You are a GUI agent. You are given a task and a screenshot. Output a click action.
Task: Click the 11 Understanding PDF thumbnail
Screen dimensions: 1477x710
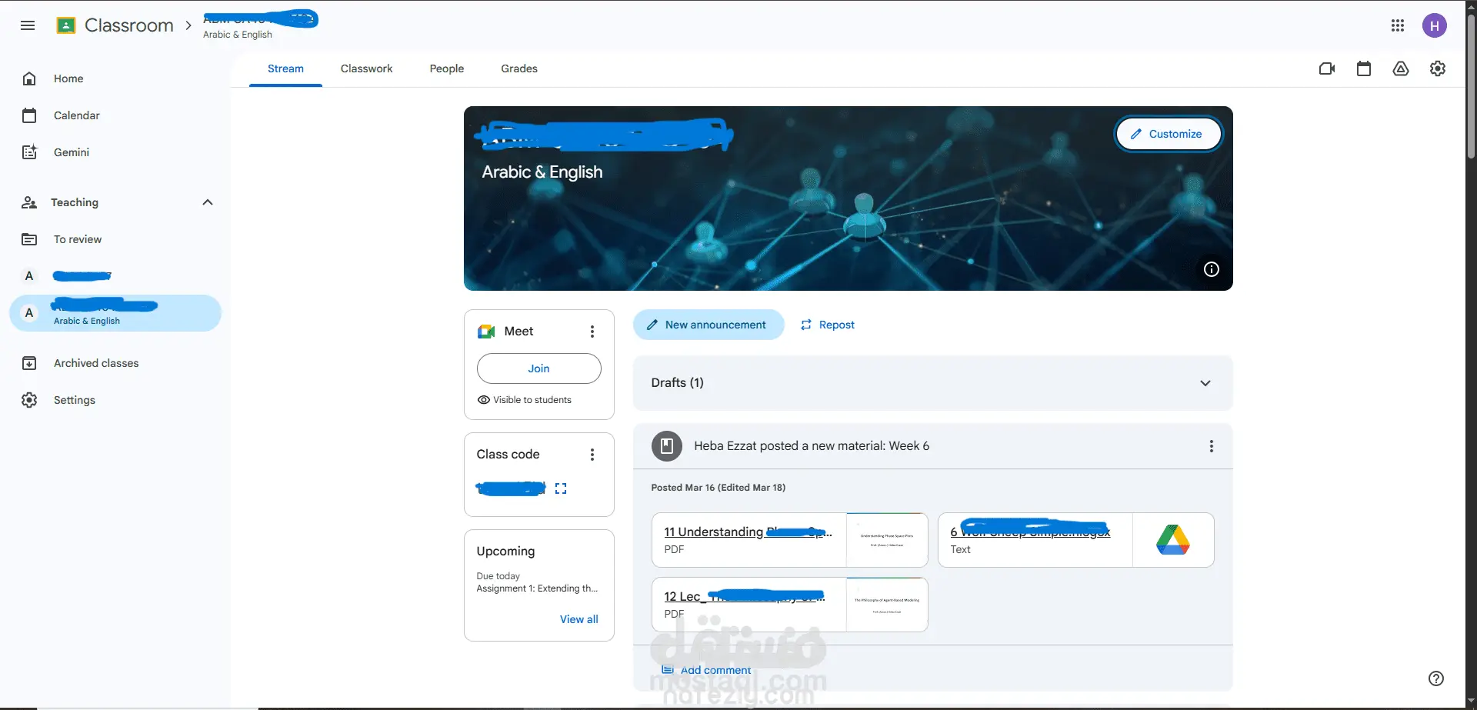click(887, 540)
